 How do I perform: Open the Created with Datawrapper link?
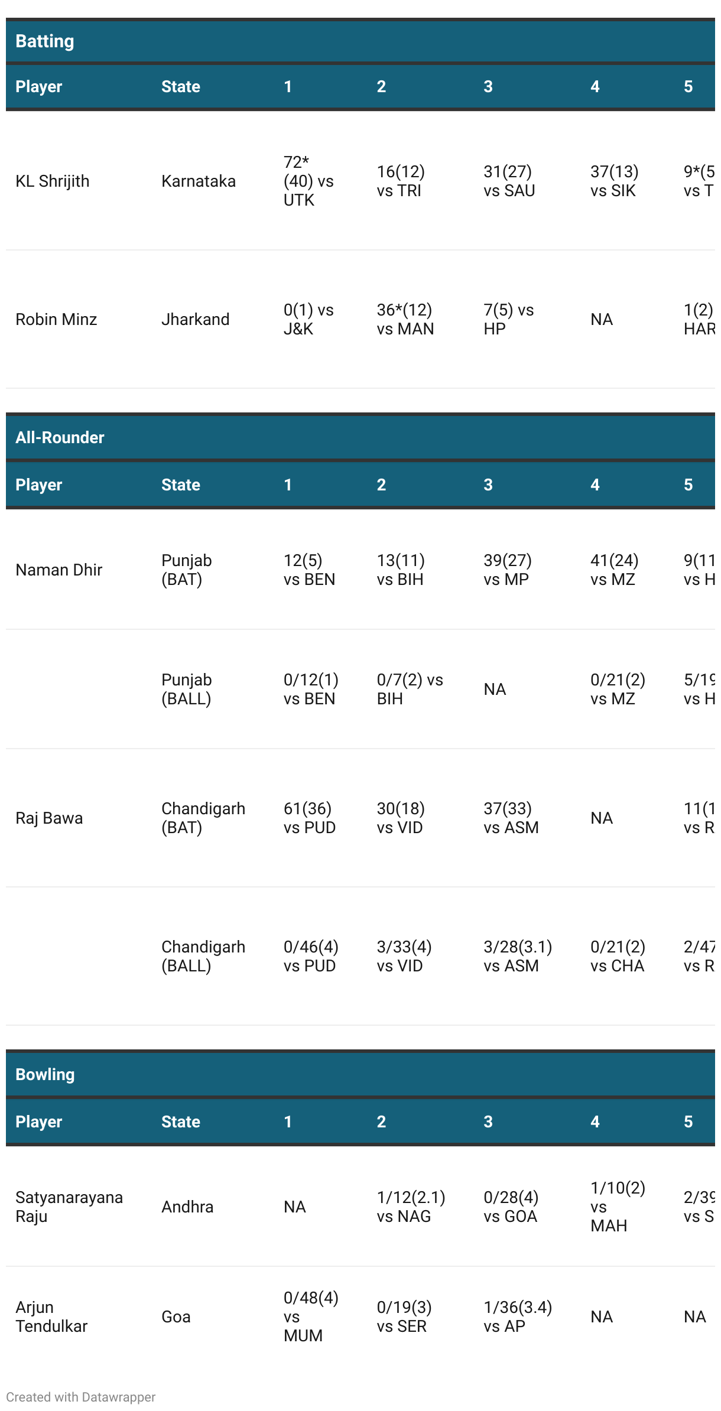(x=80, y=1397)
